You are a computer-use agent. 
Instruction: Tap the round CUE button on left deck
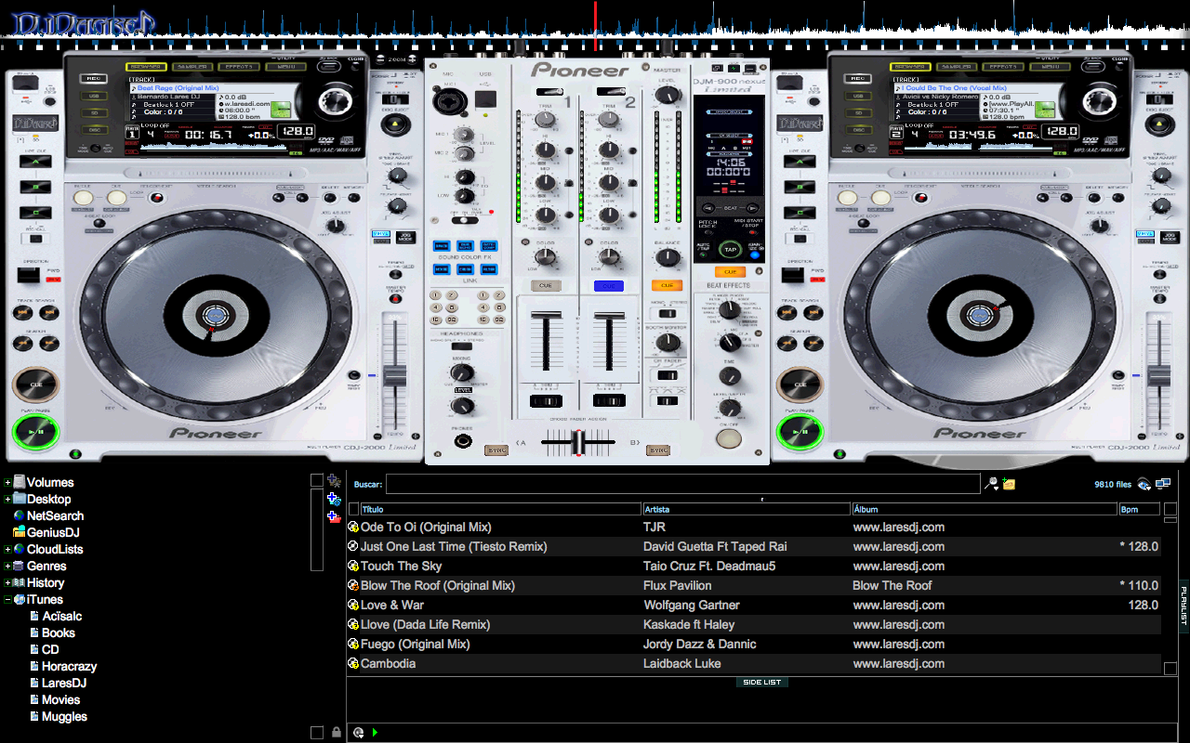36,385
